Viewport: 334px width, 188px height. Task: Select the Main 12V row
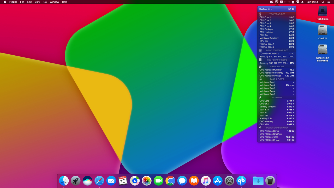pos(277,115)
